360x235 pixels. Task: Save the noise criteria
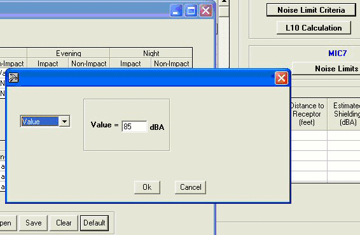pyautogui.click(x=34, y=223)
